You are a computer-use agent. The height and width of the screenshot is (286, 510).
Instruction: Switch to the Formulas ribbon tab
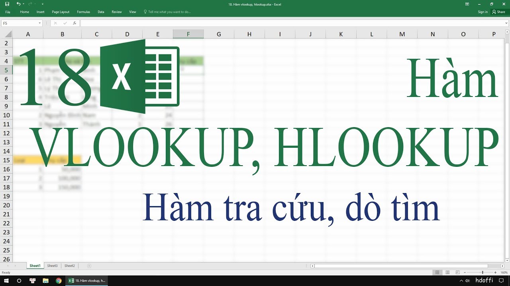pyautogui.click(x=83, y=12)
